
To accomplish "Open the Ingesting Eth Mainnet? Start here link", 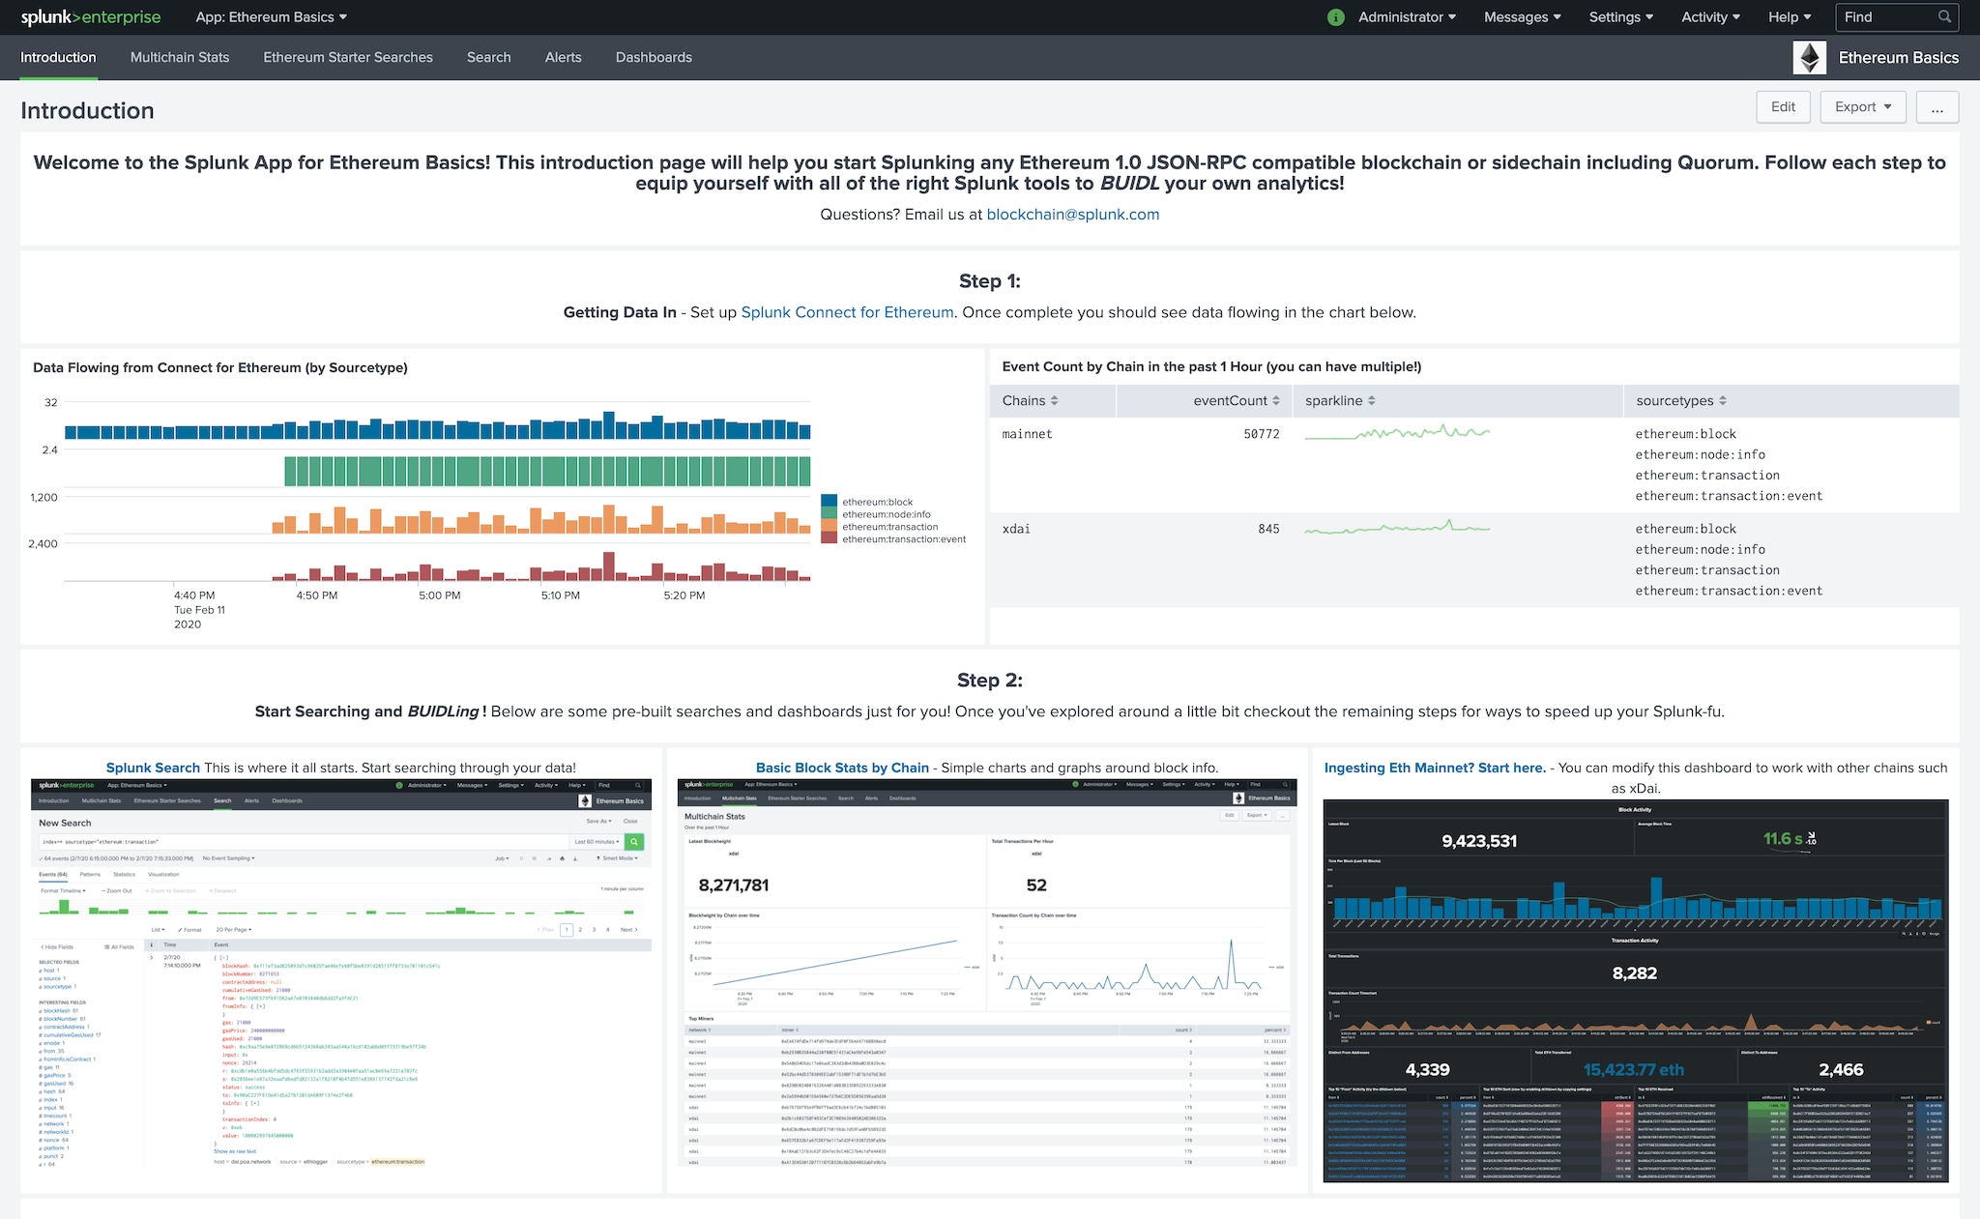I will 1435,768.
